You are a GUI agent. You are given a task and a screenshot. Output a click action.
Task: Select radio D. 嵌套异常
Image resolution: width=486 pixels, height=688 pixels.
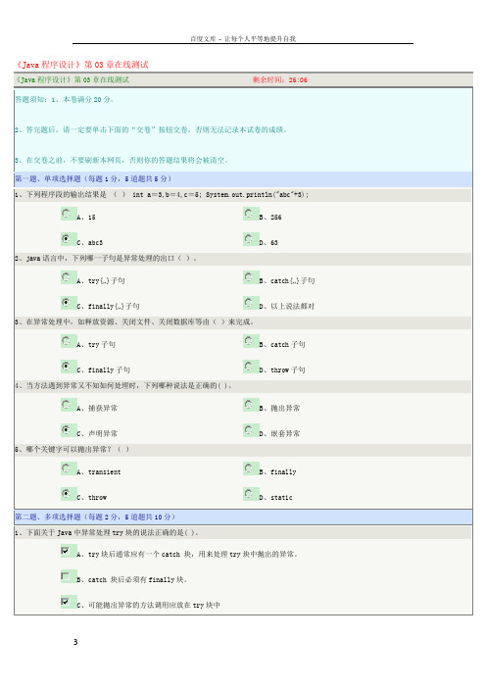coord(249,430)
